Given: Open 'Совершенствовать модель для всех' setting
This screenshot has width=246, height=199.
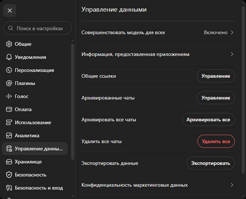Looking at the screenshot, I should [x=158, y=32].
